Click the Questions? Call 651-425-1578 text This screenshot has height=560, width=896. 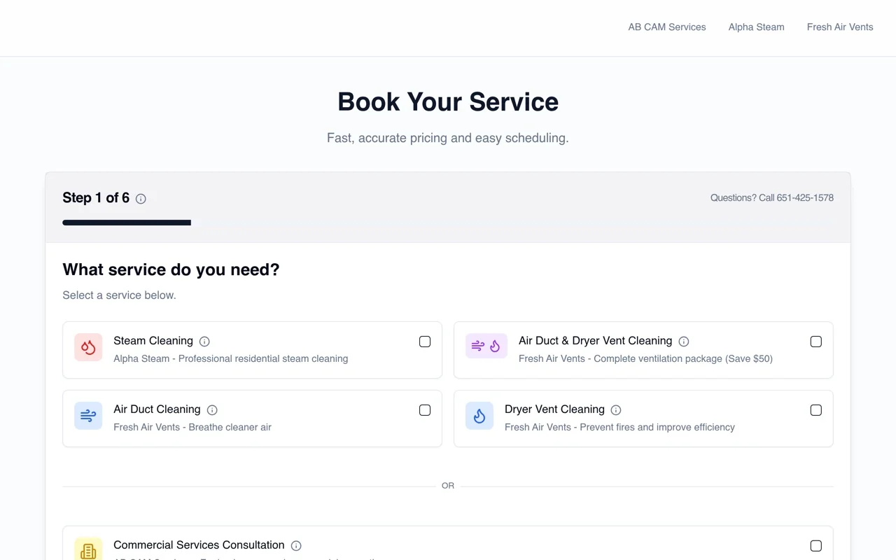[x=772, y=198]
